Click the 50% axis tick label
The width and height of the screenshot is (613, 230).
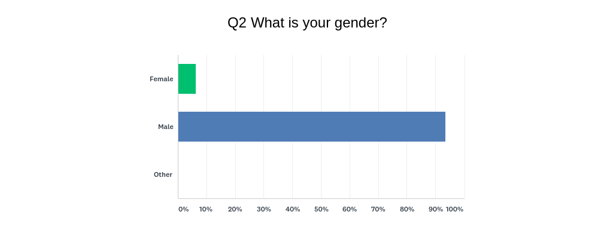coord(321,209)
